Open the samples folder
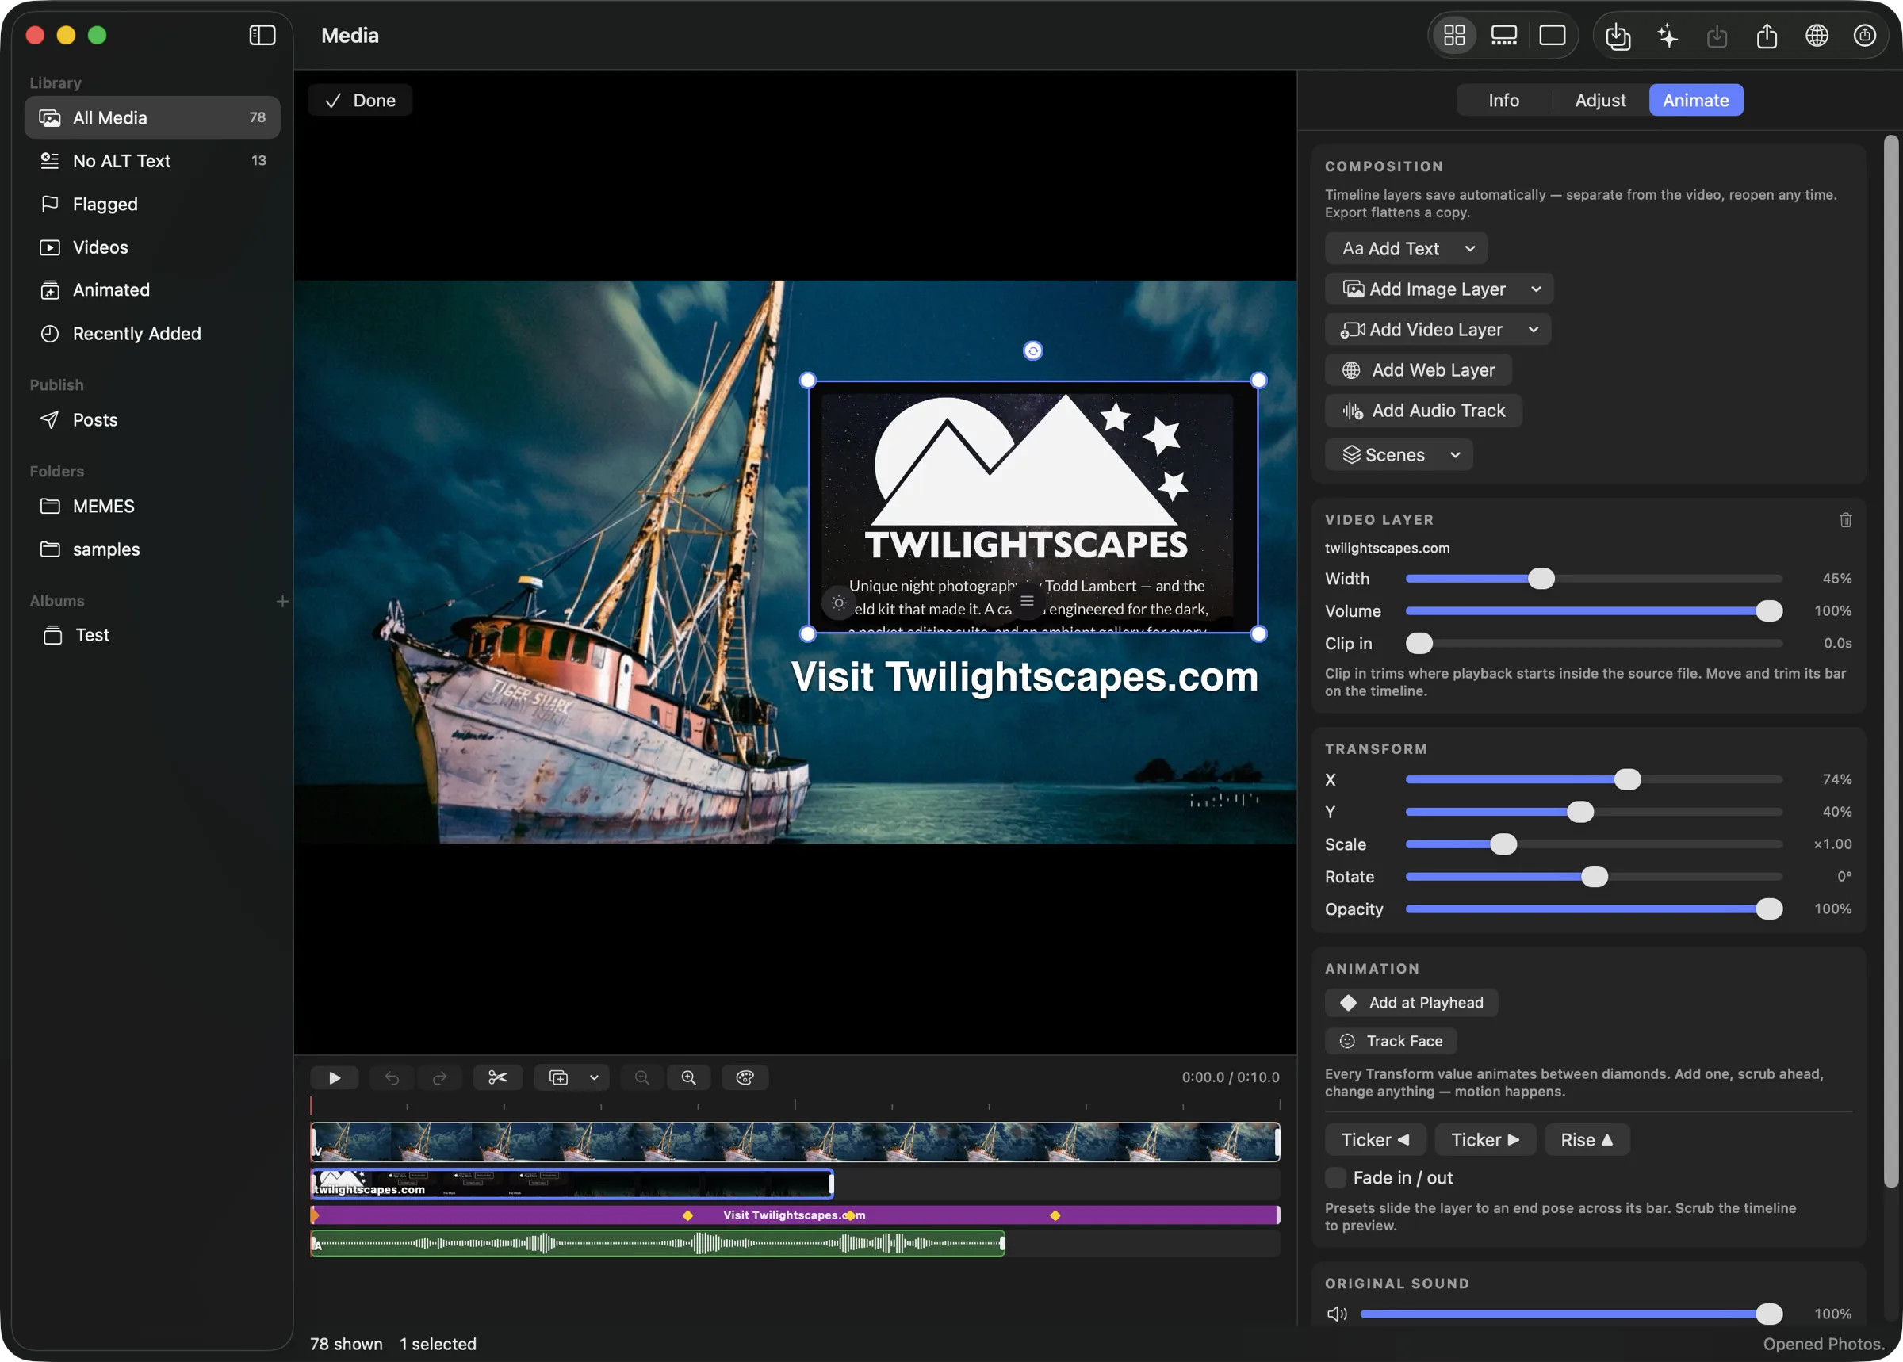The width and height of the screenshot is (1903, 1362). 153,549
